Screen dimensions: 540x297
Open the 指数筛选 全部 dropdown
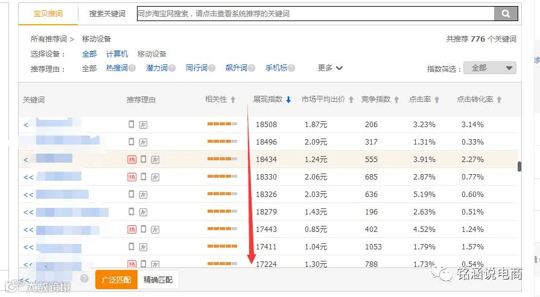click(x=490, y=68)
